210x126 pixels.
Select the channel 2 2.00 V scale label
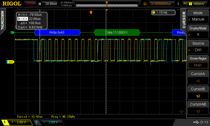point(53,122)
